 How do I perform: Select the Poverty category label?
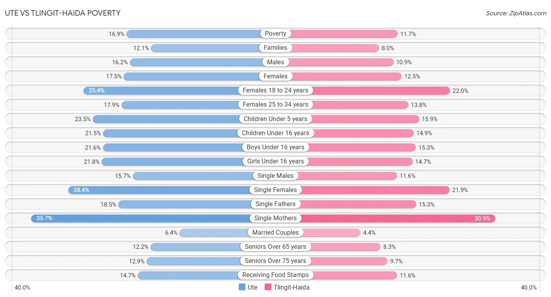(275, 34)
